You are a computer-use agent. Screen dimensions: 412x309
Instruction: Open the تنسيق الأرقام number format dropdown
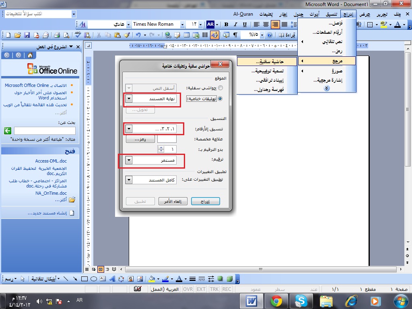(129, 129)
